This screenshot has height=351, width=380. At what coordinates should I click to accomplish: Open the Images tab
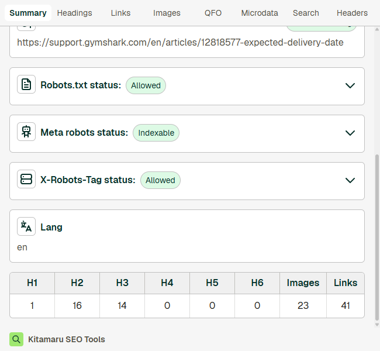click(x=167, y=13)
